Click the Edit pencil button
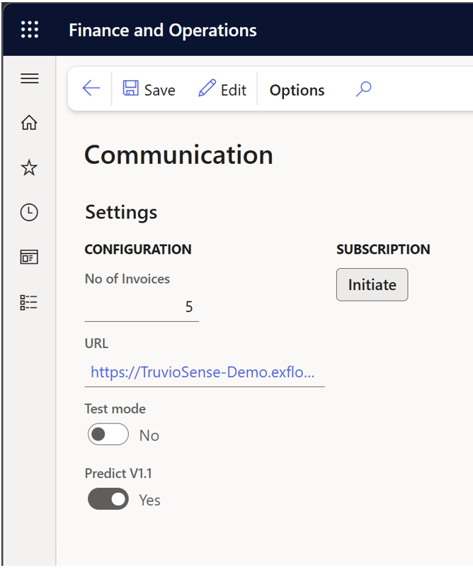Image resolution: width=473 pixels, height=568 pixels. (222, 89)
